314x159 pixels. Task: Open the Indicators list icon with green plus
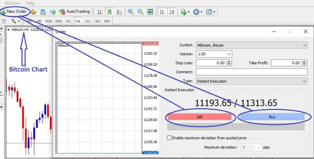183,12
